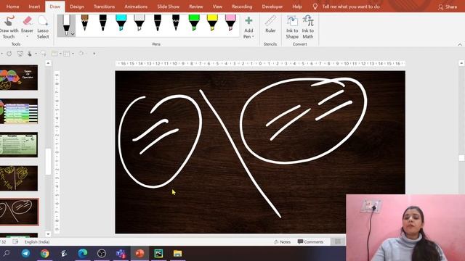
Task: Select the yellow ink drawing slide thumbnail
Action: (19, 178)
